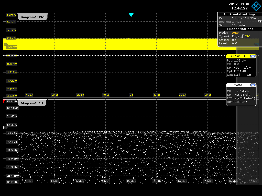
Task: Click the rising edge trigger slope icon
Action: click(242, 36)
